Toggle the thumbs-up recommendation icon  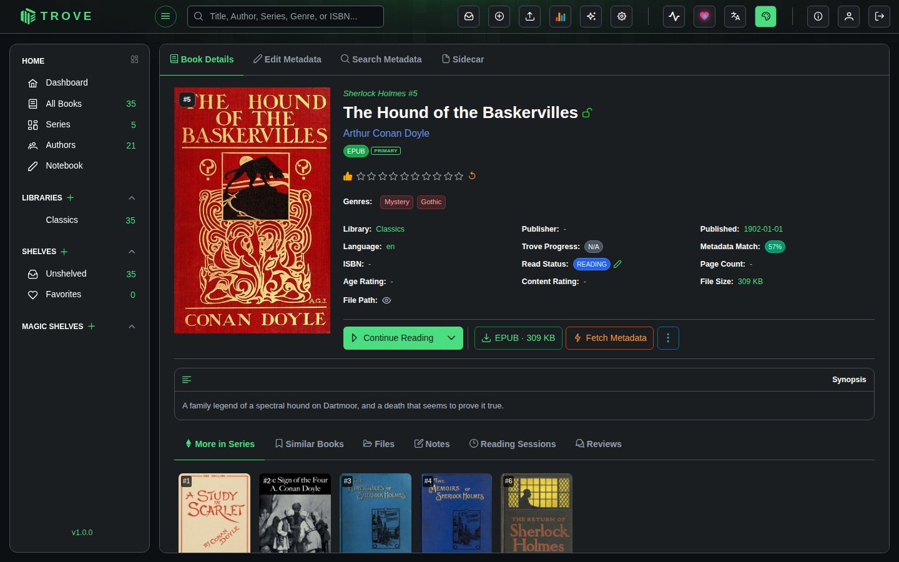(x=348, y=176)
